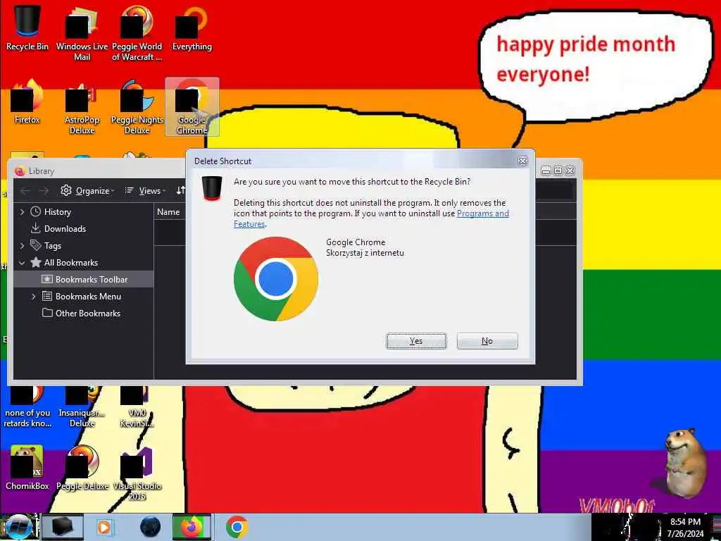Image resolution: width=721 pixels, height=541 pixels.
Task: Confirm deletion with the Yes button
Action: point(416,341)
